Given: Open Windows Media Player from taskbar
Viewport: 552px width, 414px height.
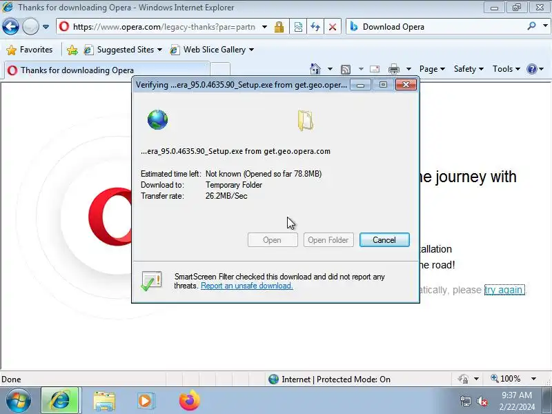Looking at the screenshot, I should (x=146, y=401).
